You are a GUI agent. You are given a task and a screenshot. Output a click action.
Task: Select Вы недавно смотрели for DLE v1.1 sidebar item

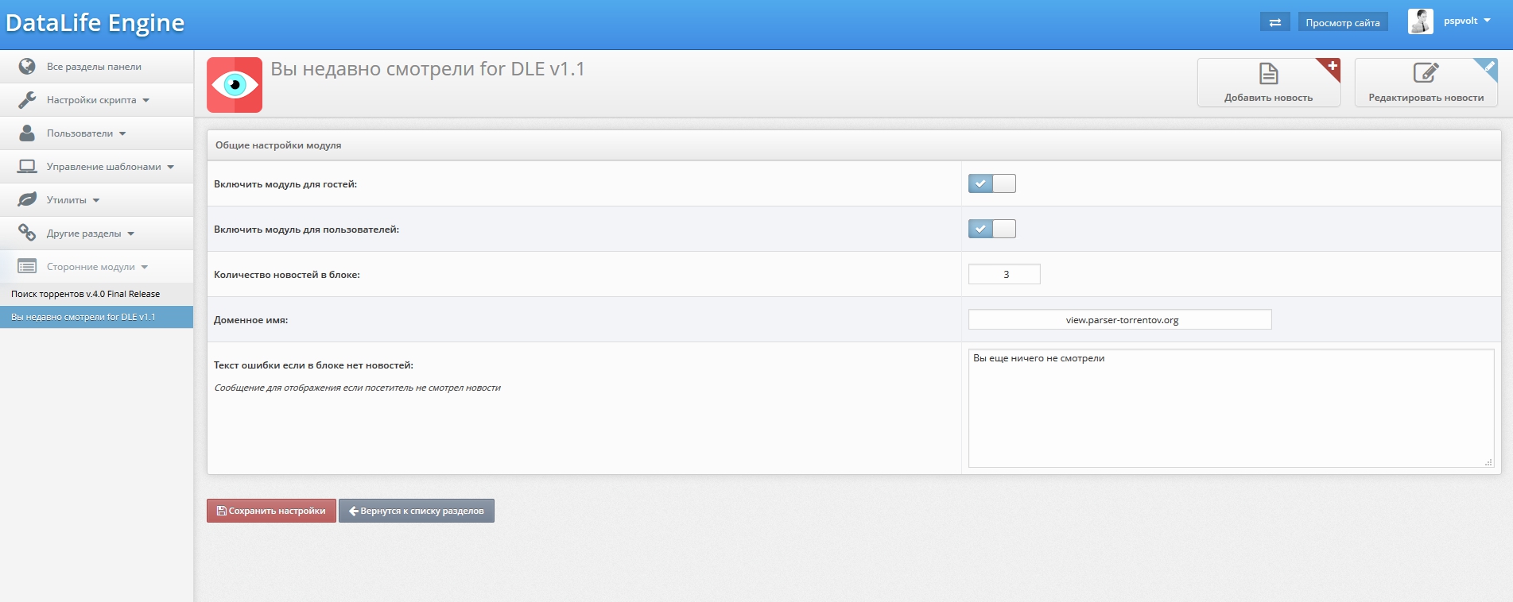96,317
